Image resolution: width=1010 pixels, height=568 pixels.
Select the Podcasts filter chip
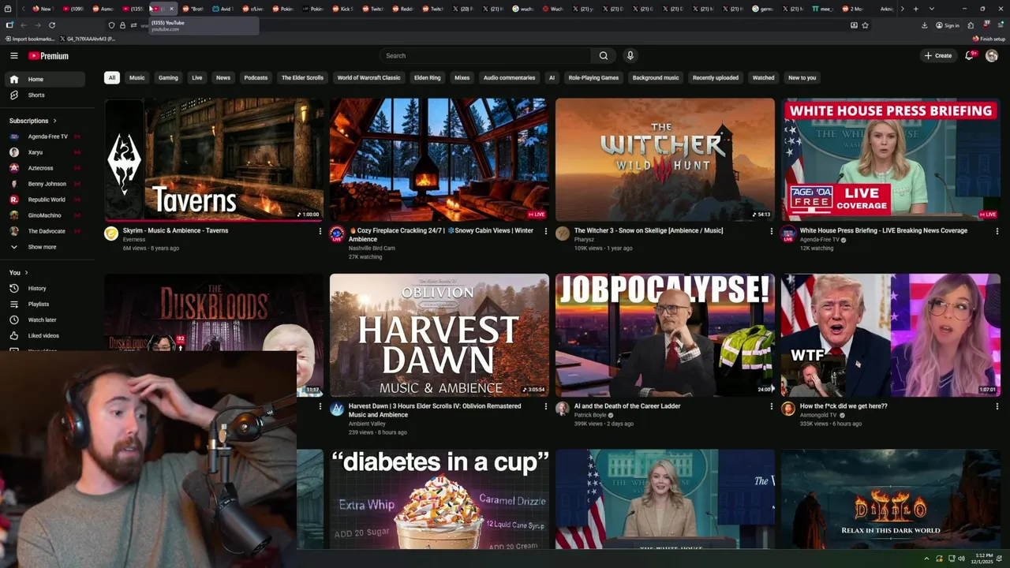[256, 77]
